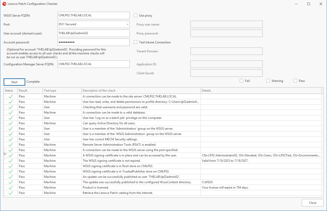Click the Client Secret field
Screen dimensions: 327x211
pyautogui.click(x=226, y=73)
